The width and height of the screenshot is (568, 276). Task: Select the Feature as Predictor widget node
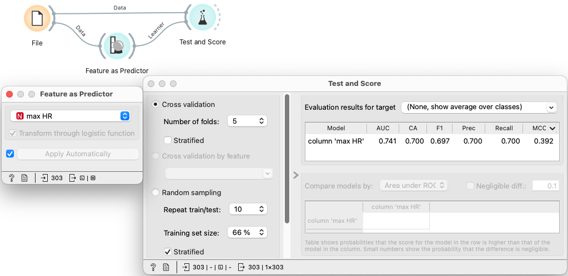click(117, 46)
